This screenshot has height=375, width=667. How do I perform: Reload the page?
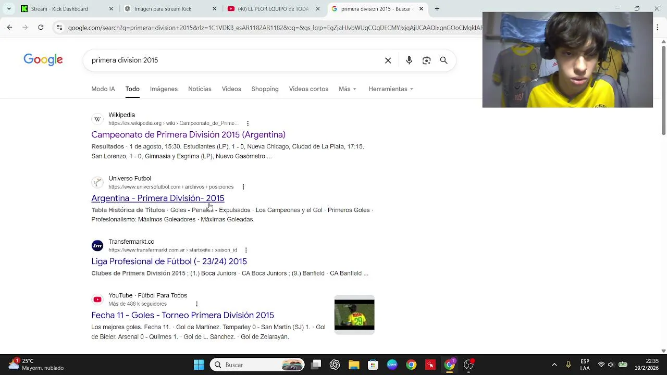pyautogui.click(x=41, y=27)
